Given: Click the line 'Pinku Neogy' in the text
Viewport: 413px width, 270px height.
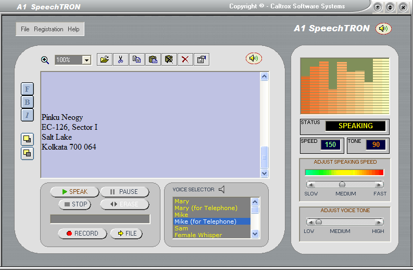Looking at the screenshot, I should click(62, 117).
